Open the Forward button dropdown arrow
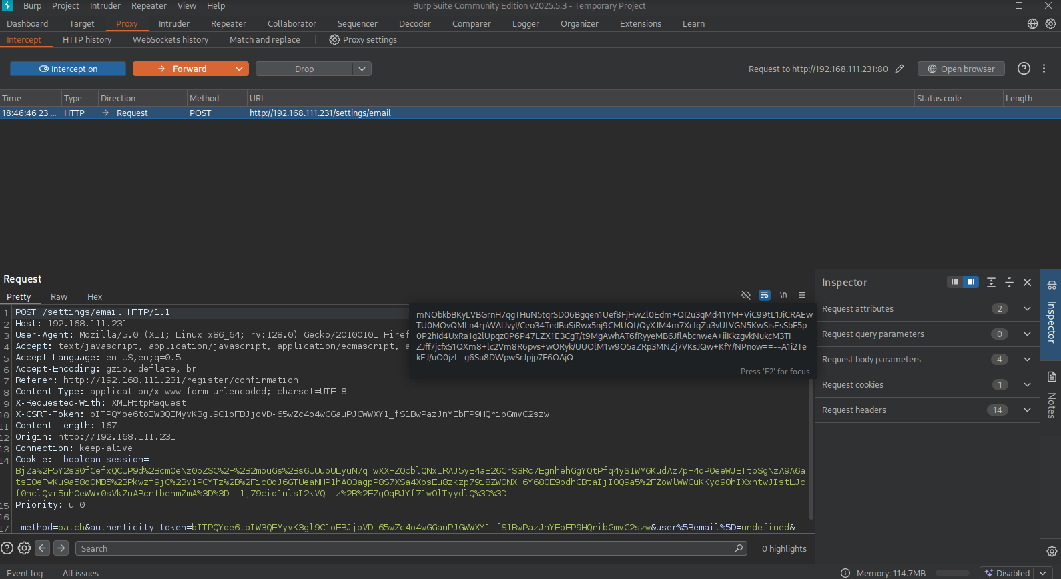The height and width of the screenshot is (579, 1061). 240,69
